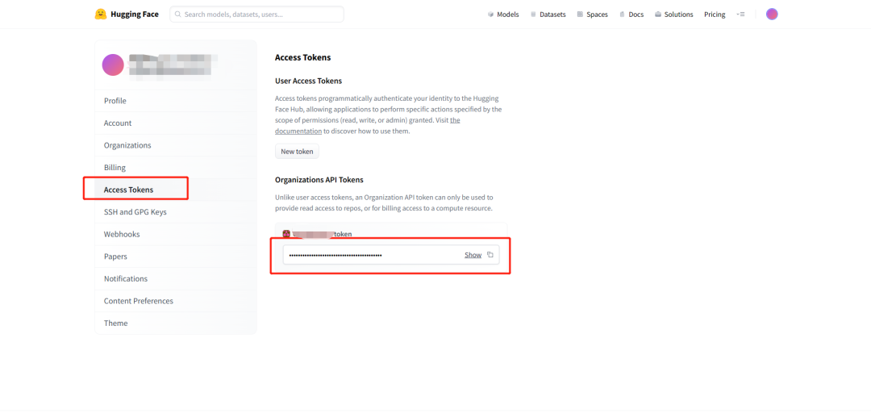Viewport: 871px width, 413px height.
Task: Open the Docs page
Action: [631, 15]
